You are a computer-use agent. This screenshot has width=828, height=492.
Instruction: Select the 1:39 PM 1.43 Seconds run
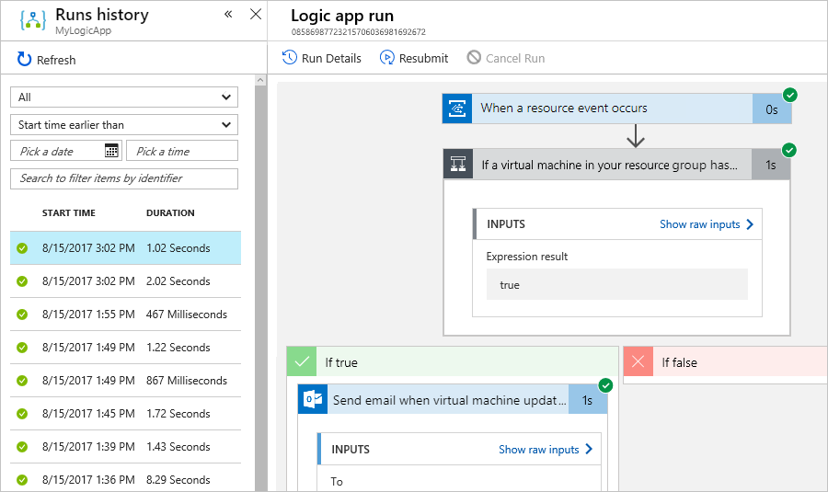click(x=126, y=447)
